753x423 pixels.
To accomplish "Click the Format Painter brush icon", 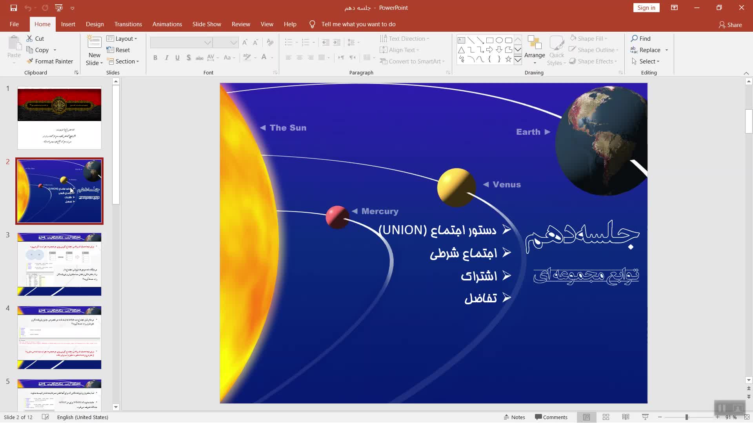I will (x=30, y=61).
